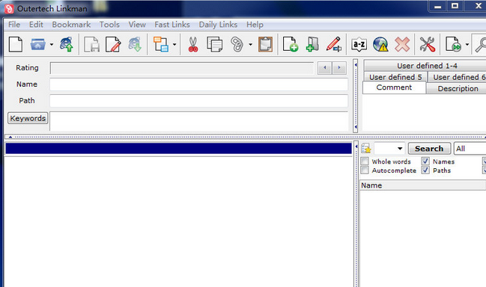Viewport: 486px width, 287px height.
Task: Switch to the User defined 6 tab
Action: tap(457, 77)
